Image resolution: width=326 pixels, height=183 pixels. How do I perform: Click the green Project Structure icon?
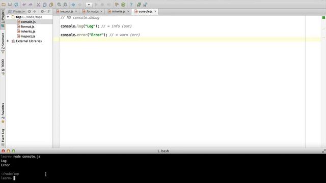(123, 5)
